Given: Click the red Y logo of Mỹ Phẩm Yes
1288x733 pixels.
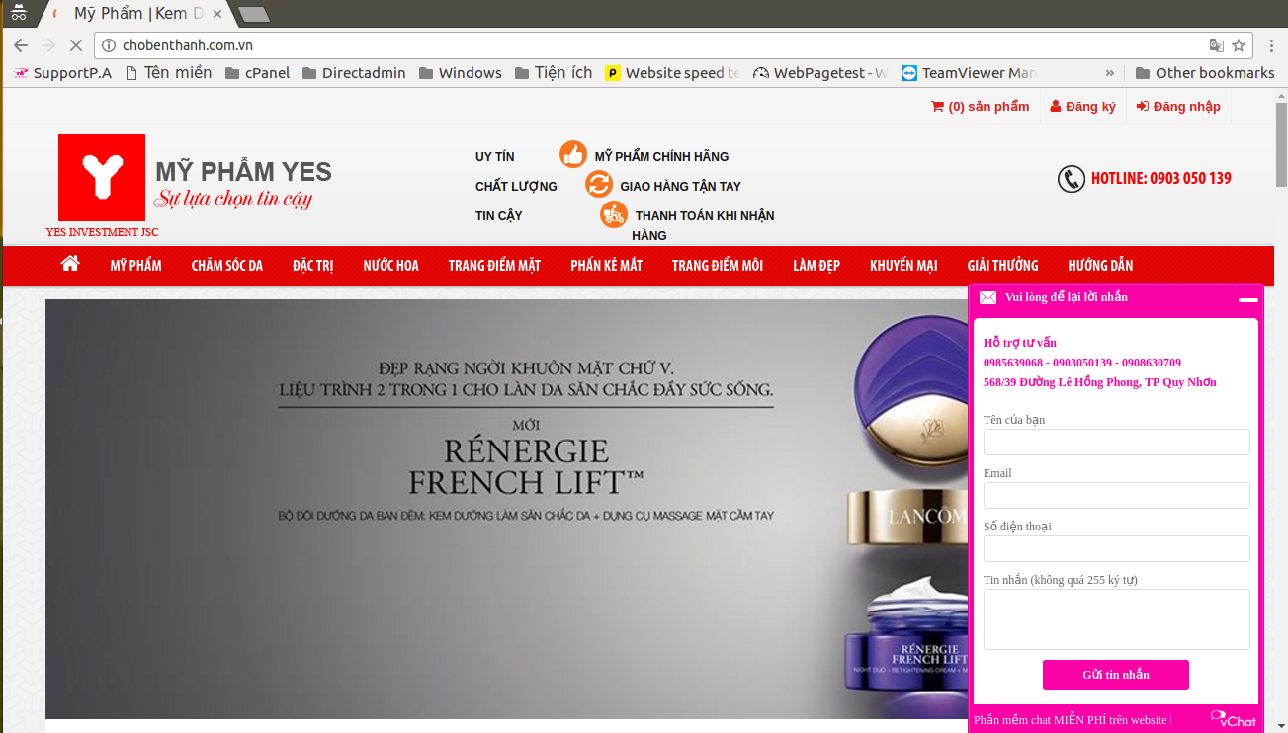Looking at the screenshot, I should coord(102,178).
